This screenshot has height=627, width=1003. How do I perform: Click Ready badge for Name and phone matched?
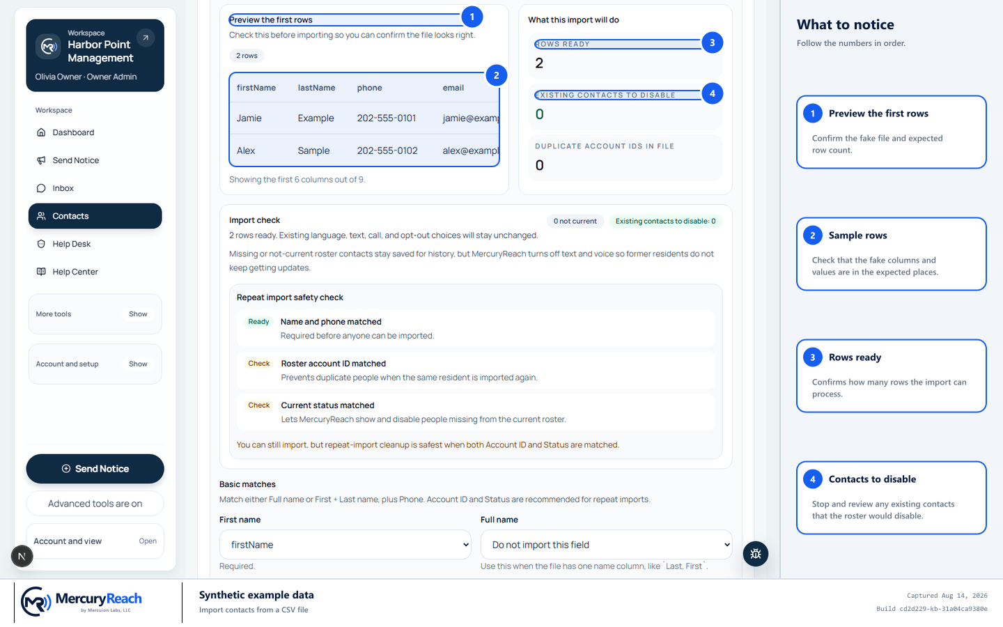pyautogui.click(x=258, y=322)
